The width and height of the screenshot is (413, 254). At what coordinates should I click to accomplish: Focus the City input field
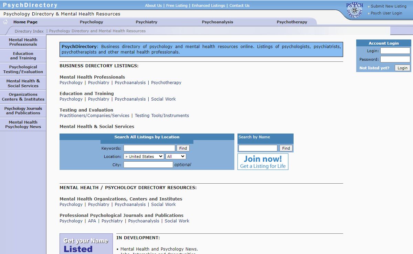pyautogui.click(x=148, y=165)
